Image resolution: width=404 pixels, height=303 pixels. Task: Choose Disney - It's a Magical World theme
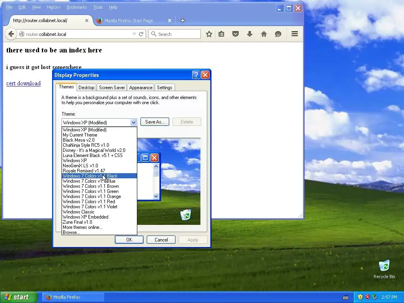tap(99, 150)
